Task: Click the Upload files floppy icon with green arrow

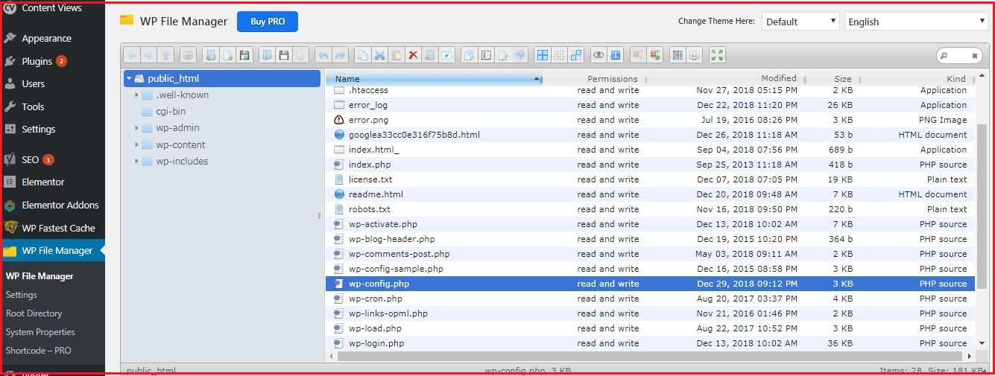Action: click(x=244, y=55)
